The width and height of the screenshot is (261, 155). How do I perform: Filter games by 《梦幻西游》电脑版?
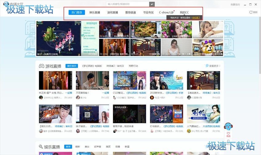pyautogui.click(x=92, y=66)
